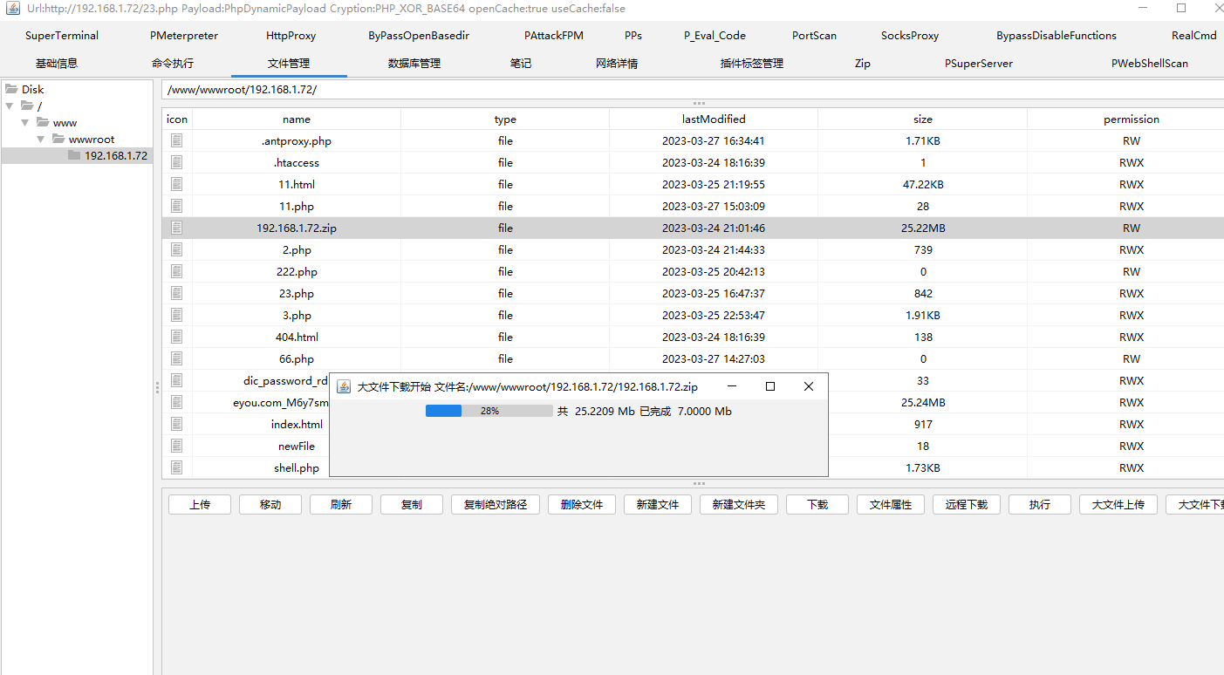This screenshot has height=675, width=1224.
Task: Click the 28% download progress bar
Action: [x=489, y=411]
